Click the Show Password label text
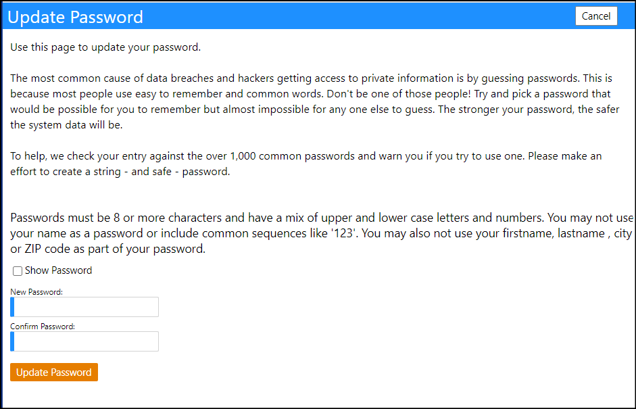 [58, 270]
